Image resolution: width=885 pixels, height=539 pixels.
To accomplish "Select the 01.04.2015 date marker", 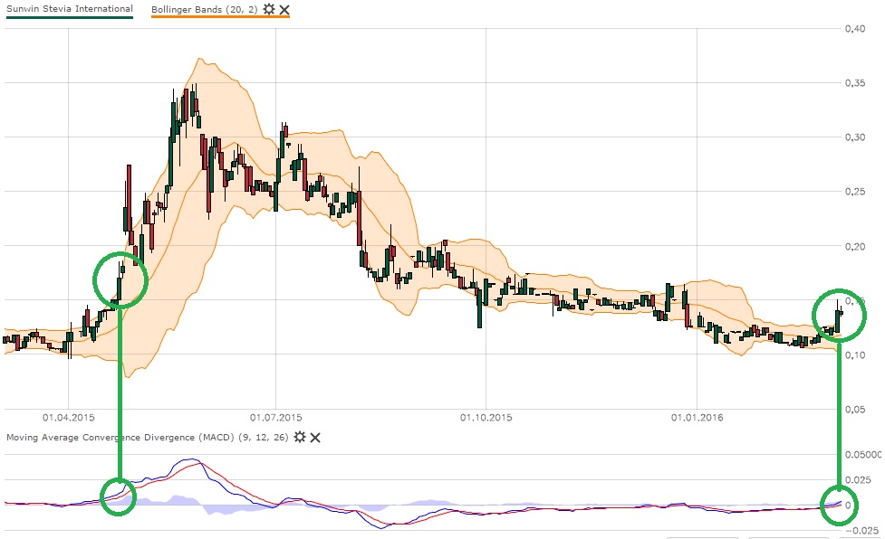I will click(68, 418).
